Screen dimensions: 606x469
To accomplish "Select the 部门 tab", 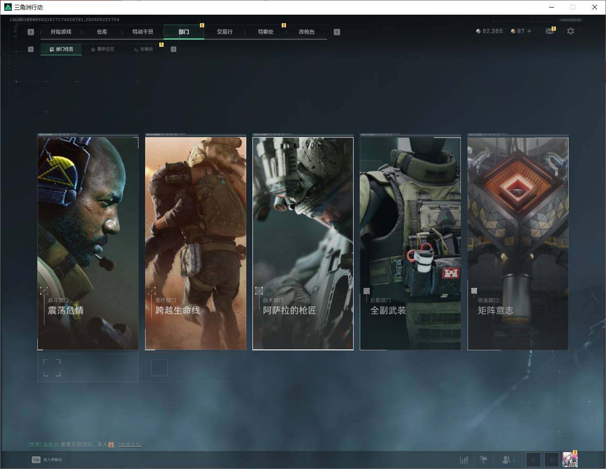I will click(184, 32).
